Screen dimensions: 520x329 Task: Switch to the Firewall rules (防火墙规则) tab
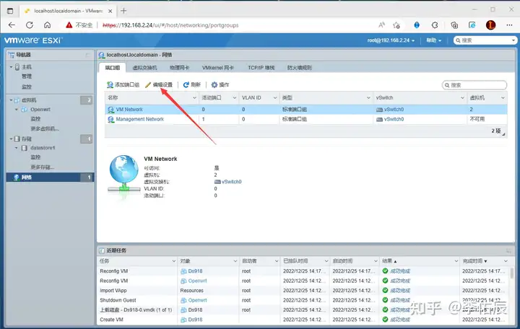[300, 68]
